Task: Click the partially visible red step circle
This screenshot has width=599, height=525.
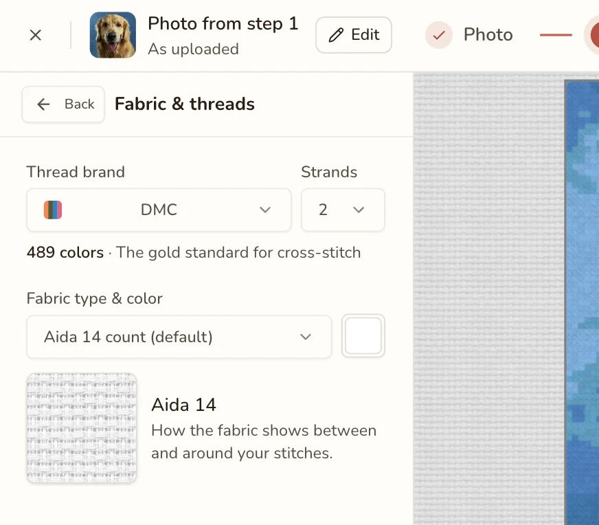Action: 593,35
